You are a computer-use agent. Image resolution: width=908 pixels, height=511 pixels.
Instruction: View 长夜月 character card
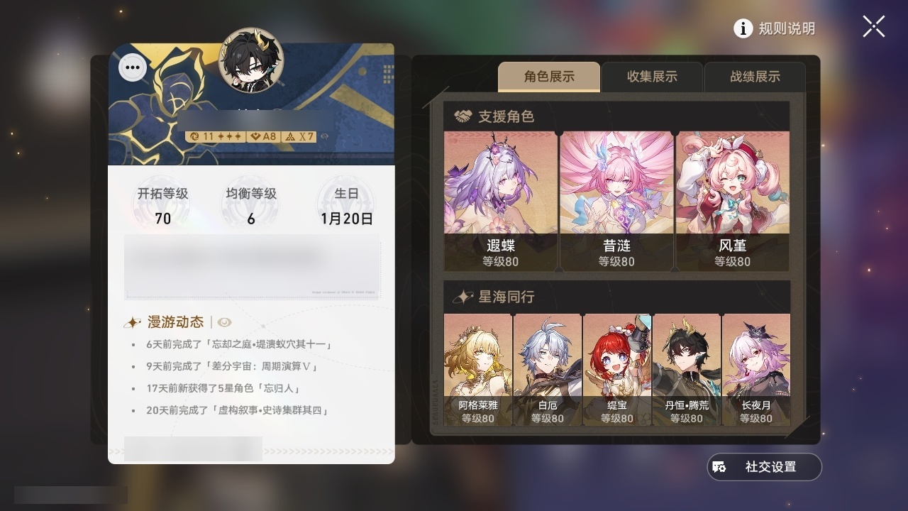pos(756,370)
